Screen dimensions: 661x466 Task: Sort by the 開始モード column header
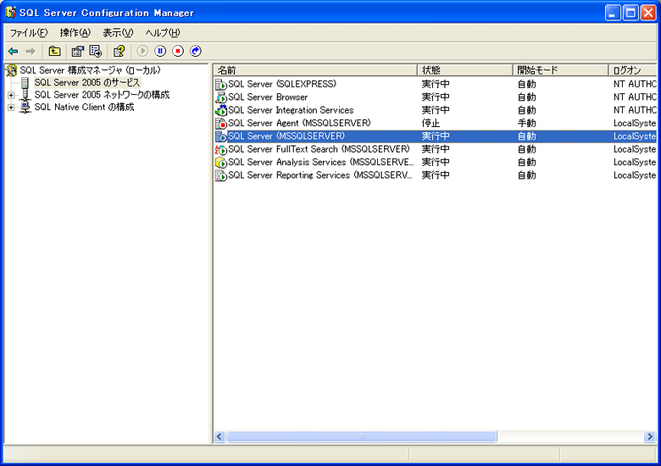click(x=561, y=70)
